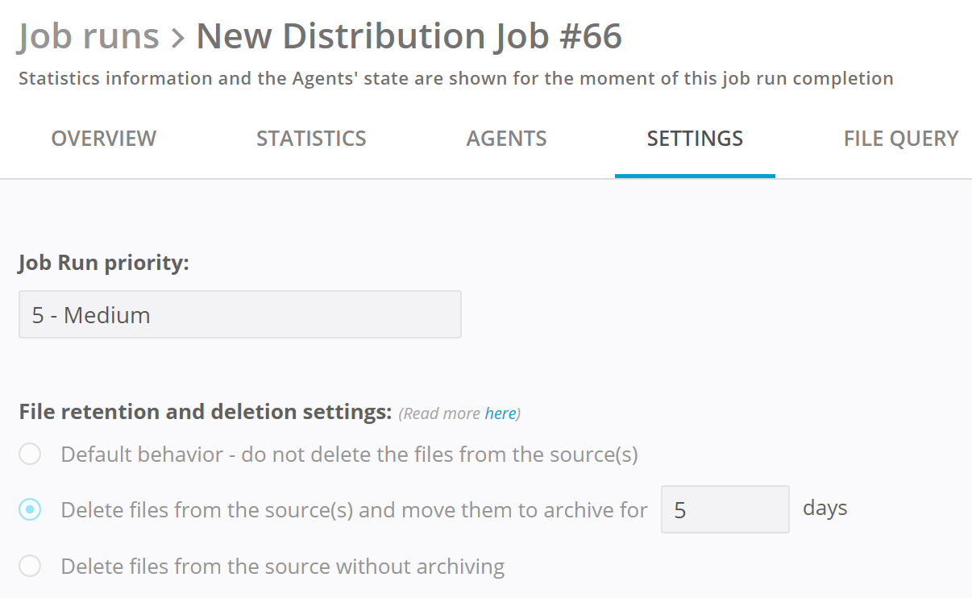Switch to the Overview tab
Viewport: 972px width, 598px height.
(x=104, y=139)
